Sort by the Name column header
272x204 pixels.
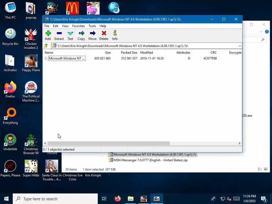click(64, 53)
